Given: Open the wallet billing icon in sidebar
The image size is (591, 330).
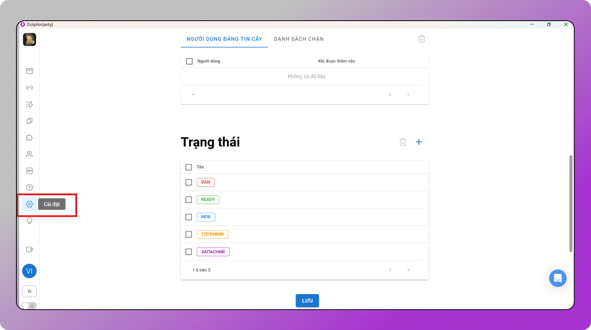Looking at the screenshot, I should [x=30, y=249].
